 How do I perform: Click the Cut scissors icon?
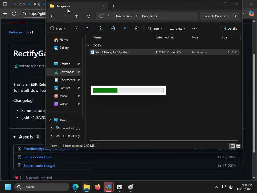[76, 29]
